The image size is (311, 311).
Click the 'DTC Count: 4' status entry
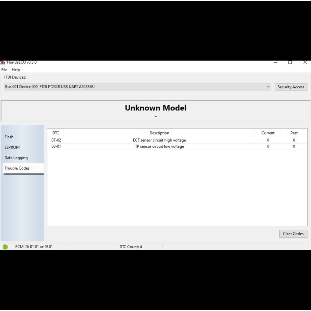[131, 247]
